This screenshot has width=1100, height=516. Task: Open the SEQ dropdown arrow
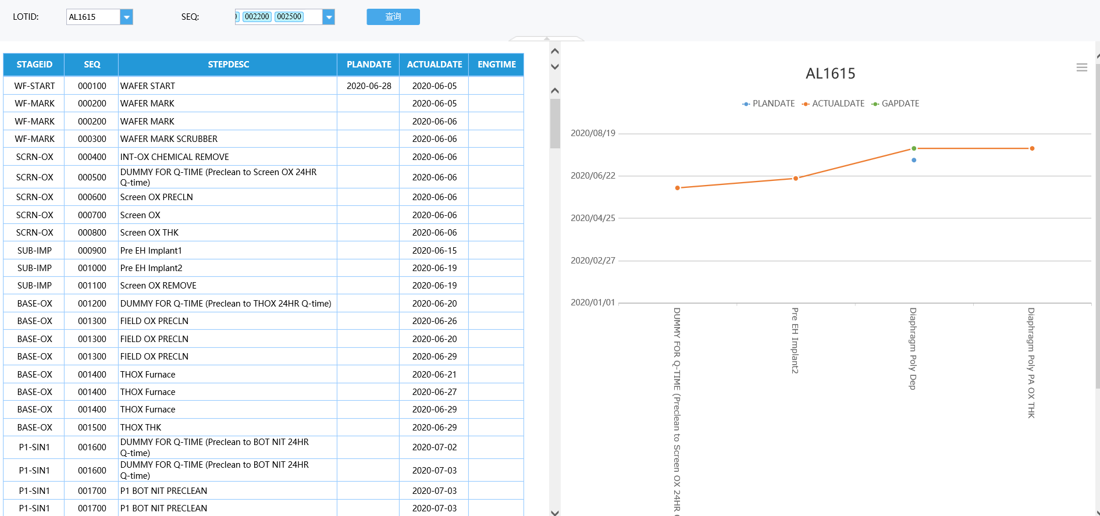click(329, 17)
